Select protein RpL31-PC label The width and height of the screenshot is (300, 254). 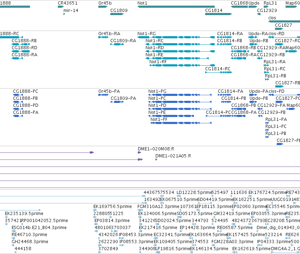pyautogui.click(x=276, y=126)
